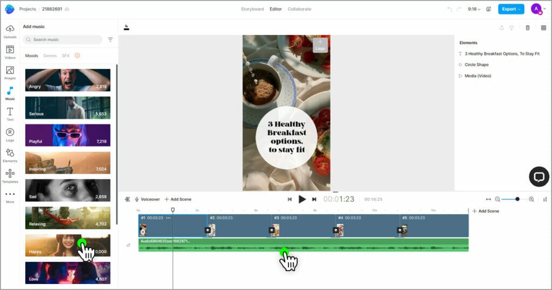
Task: Select the Serious mood thumbnail
Action: click(67, 107)
